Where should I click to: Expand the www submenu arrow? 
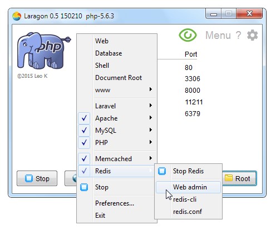click(x=151, y=89)
